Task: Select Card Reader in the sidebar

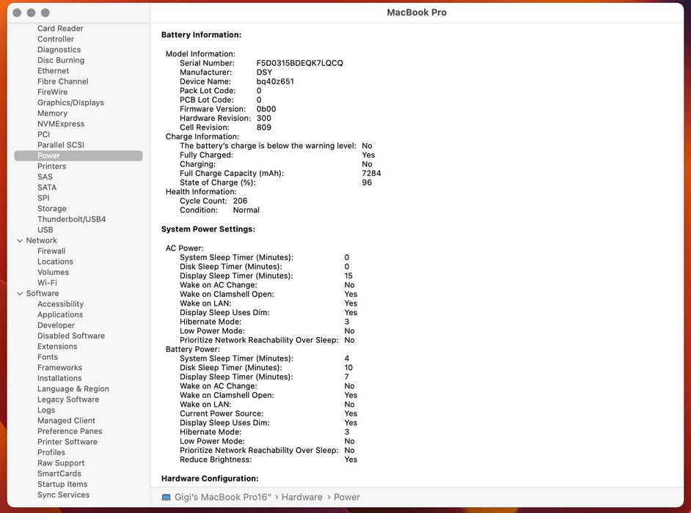Action: coord(60,28)
